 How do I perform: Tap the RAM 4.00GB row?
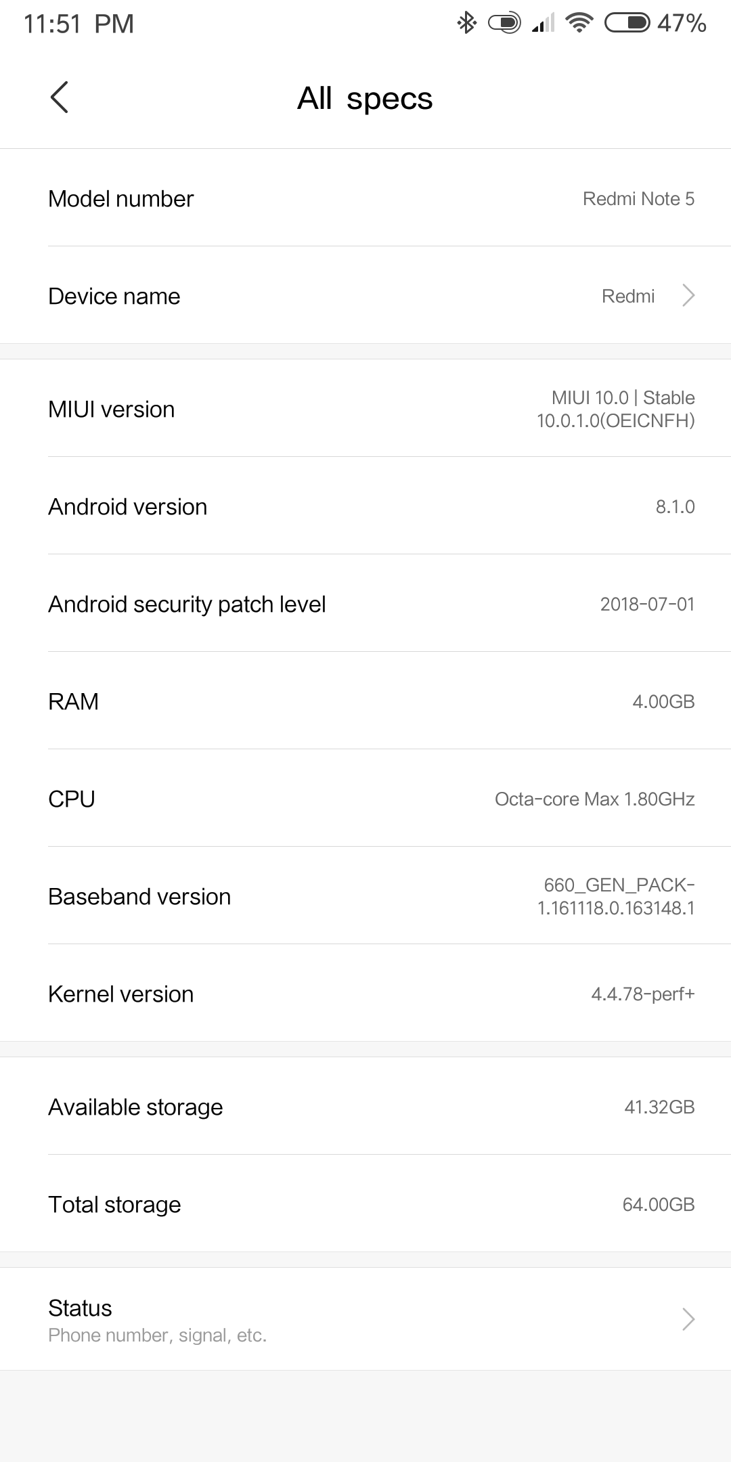point(365,701)
